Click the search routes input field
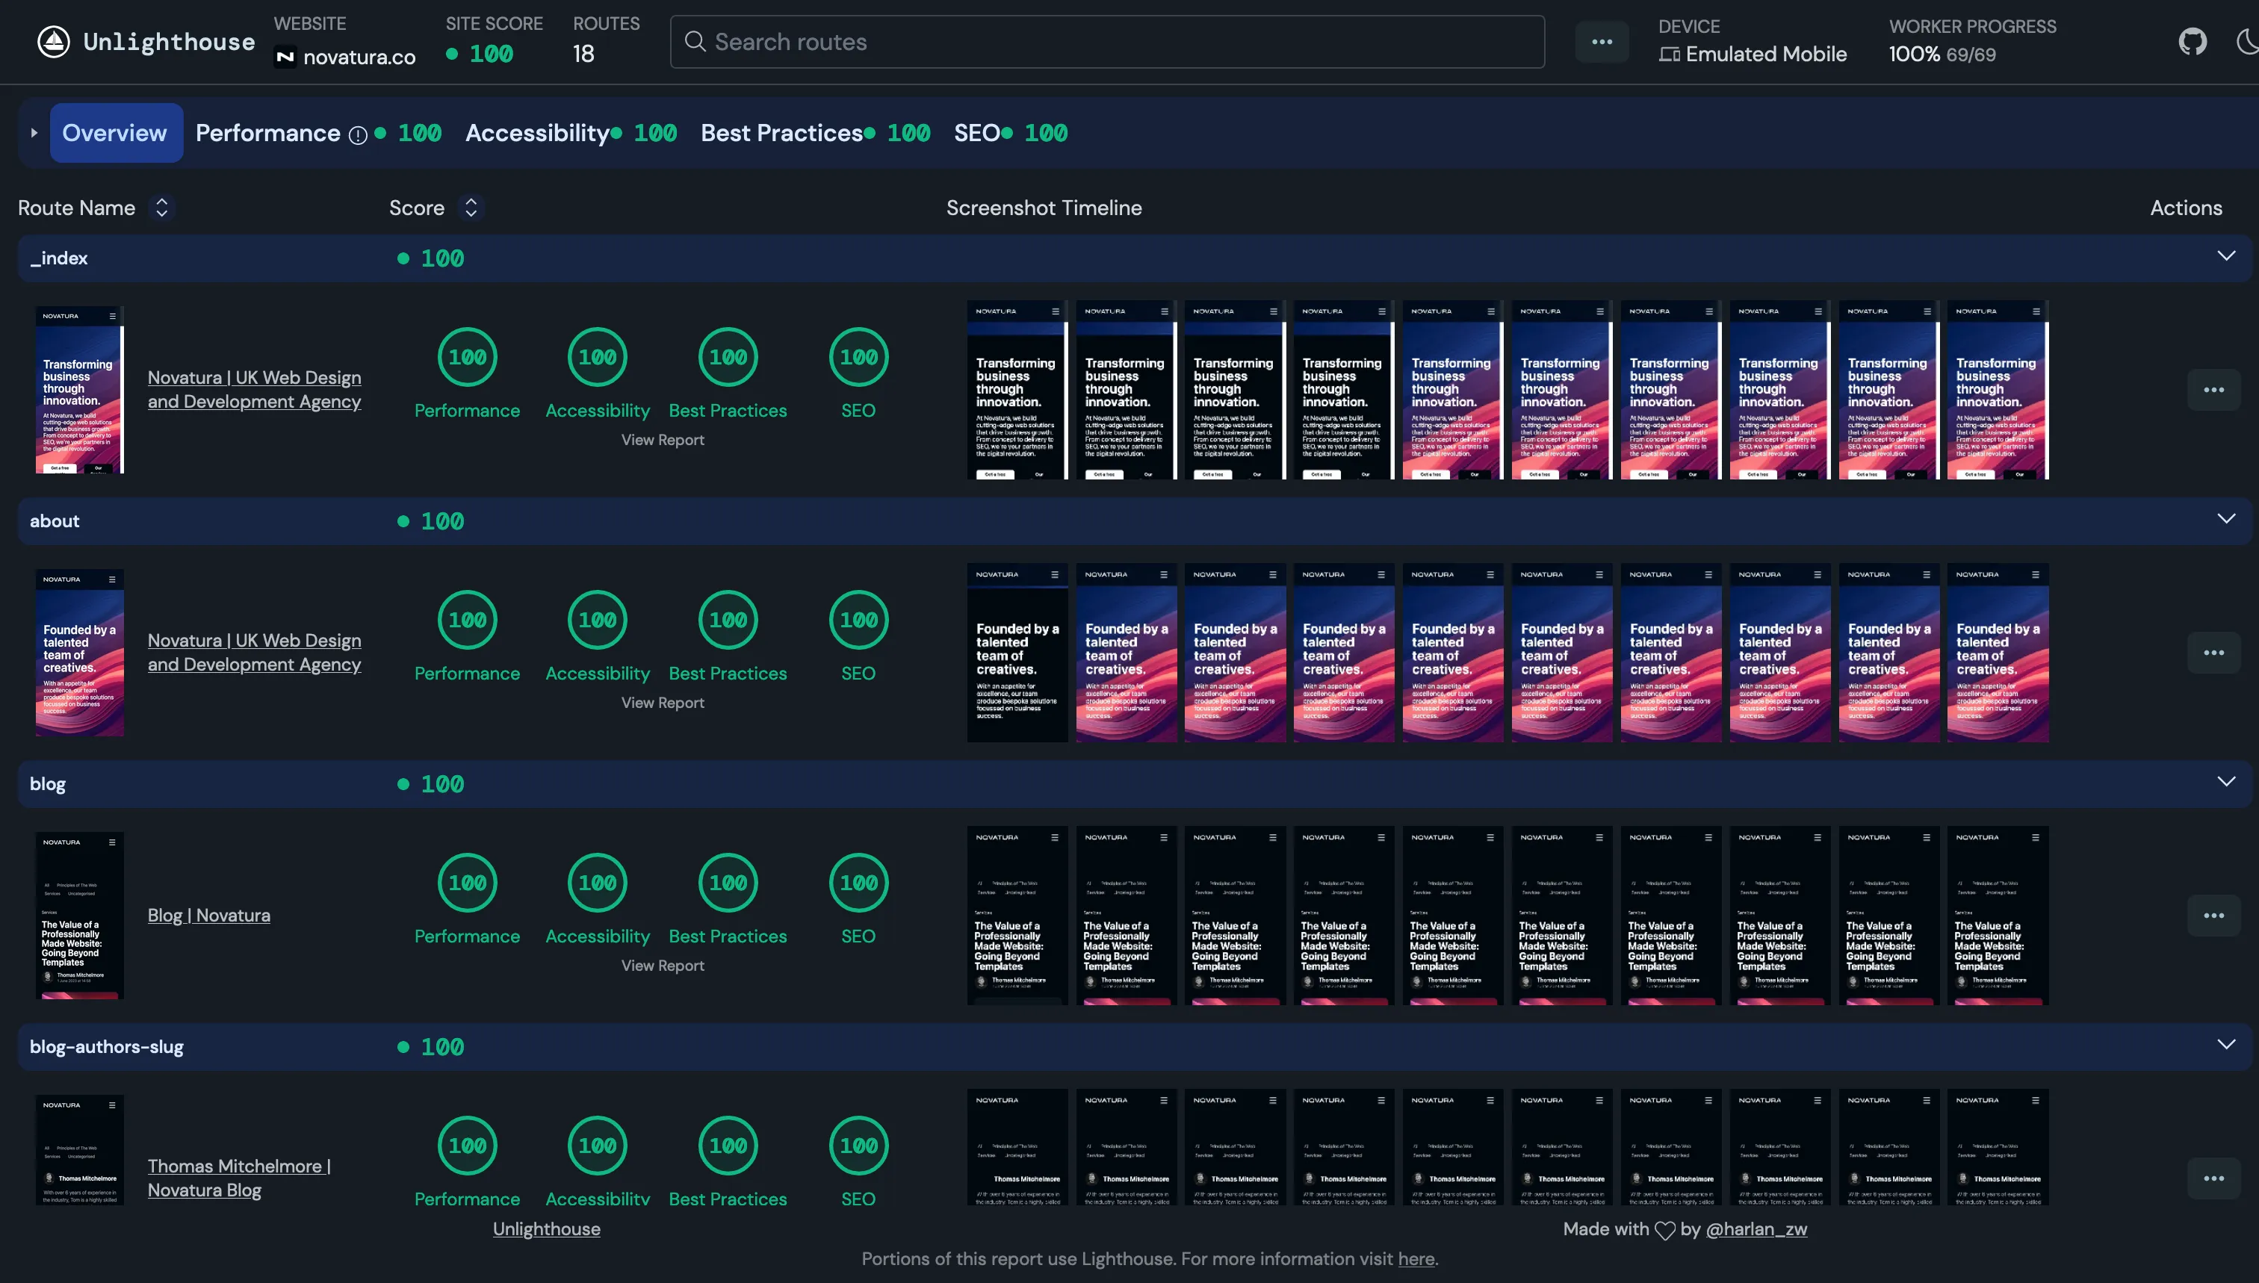The height and width of the screenshot is (1283, 2259). tap(1106, 40)
